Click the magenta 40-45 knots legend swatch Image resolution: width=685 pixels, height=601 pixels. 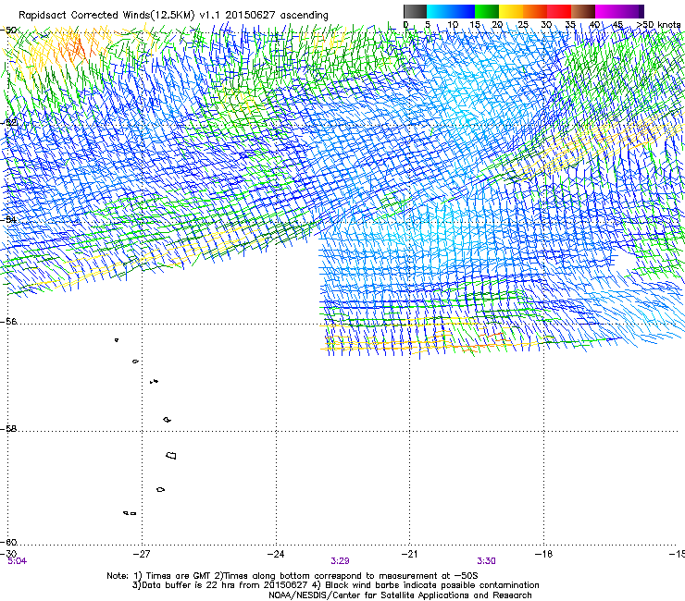coord(607,11)
